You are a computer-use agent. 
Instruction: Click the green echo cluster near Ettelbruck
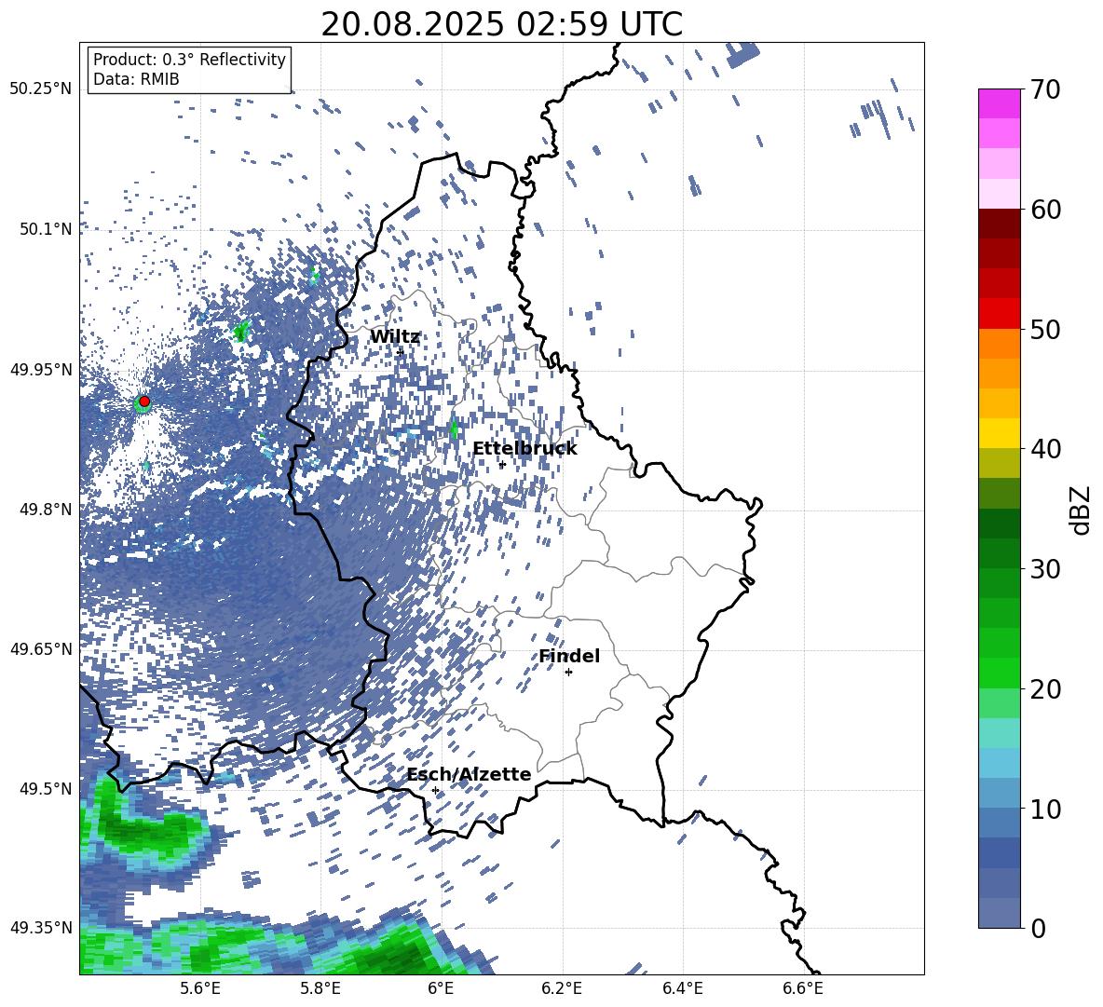coord(453,428)
